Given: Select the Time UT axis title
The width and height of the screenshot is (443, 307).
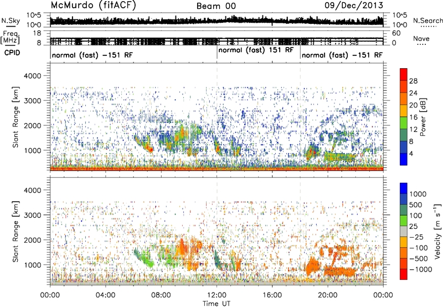Looking at the screenshot, I should (217, 304).
